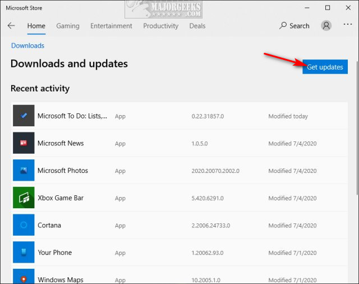
Task: Click Modified 7/4/2020 for Cortana
Action: coord(292,226)
